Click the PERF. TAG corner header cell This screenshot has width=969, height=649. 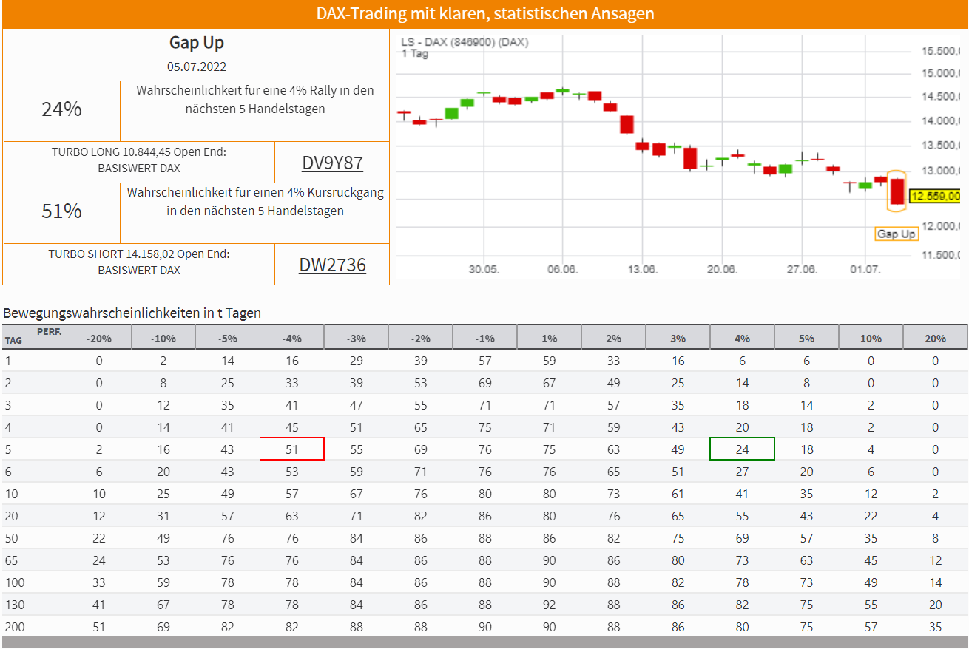[34, 336]
